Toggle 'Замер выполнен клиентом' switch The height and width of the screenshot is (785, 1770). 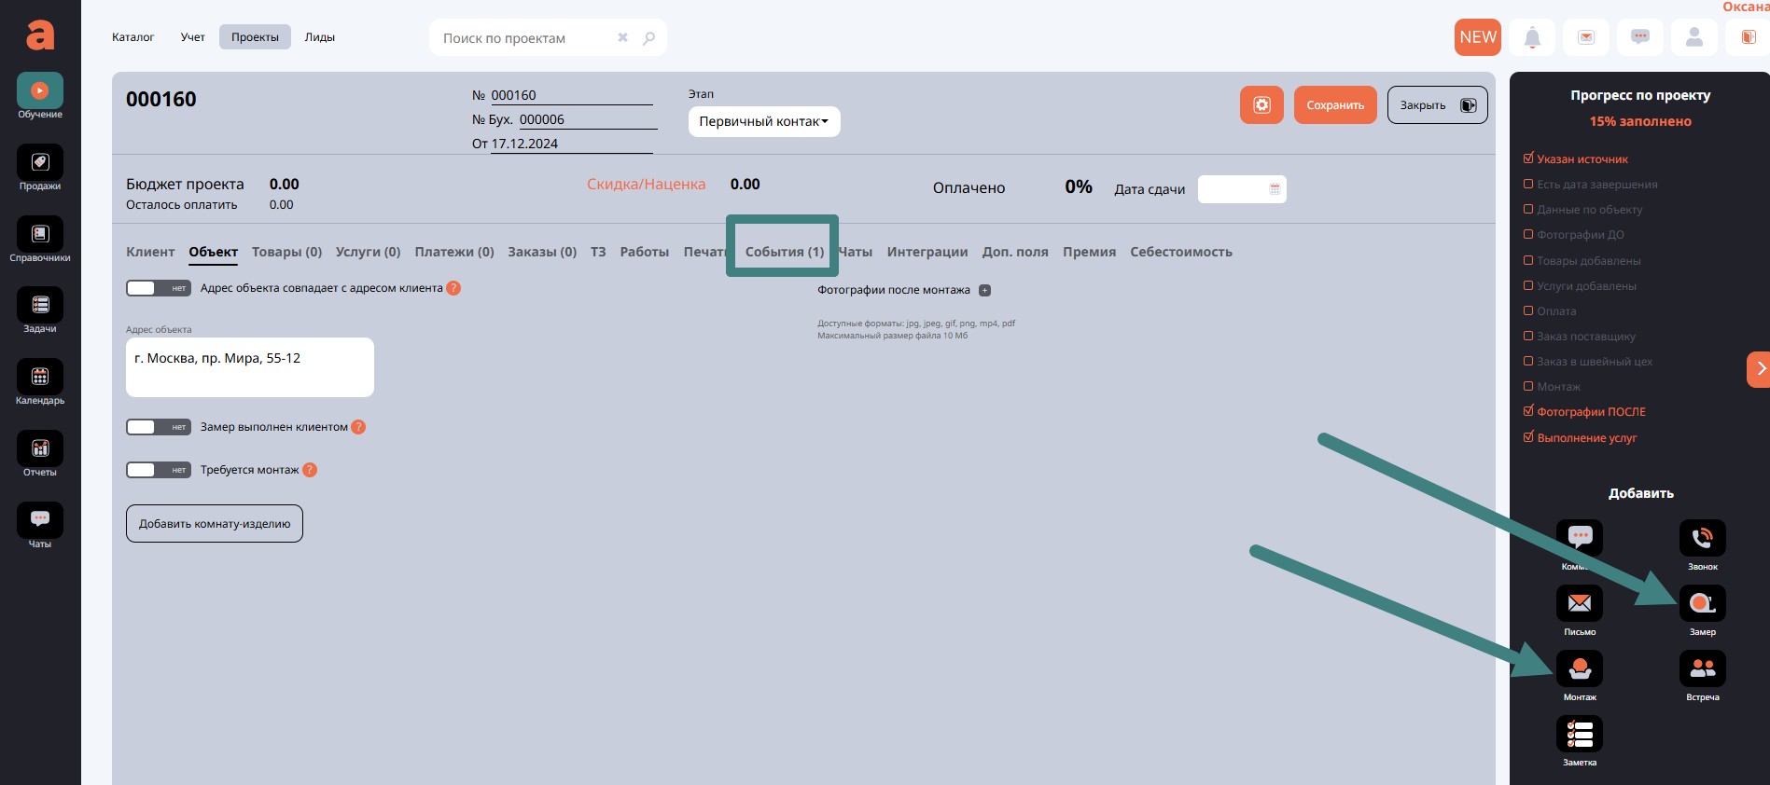coord(158,427)
